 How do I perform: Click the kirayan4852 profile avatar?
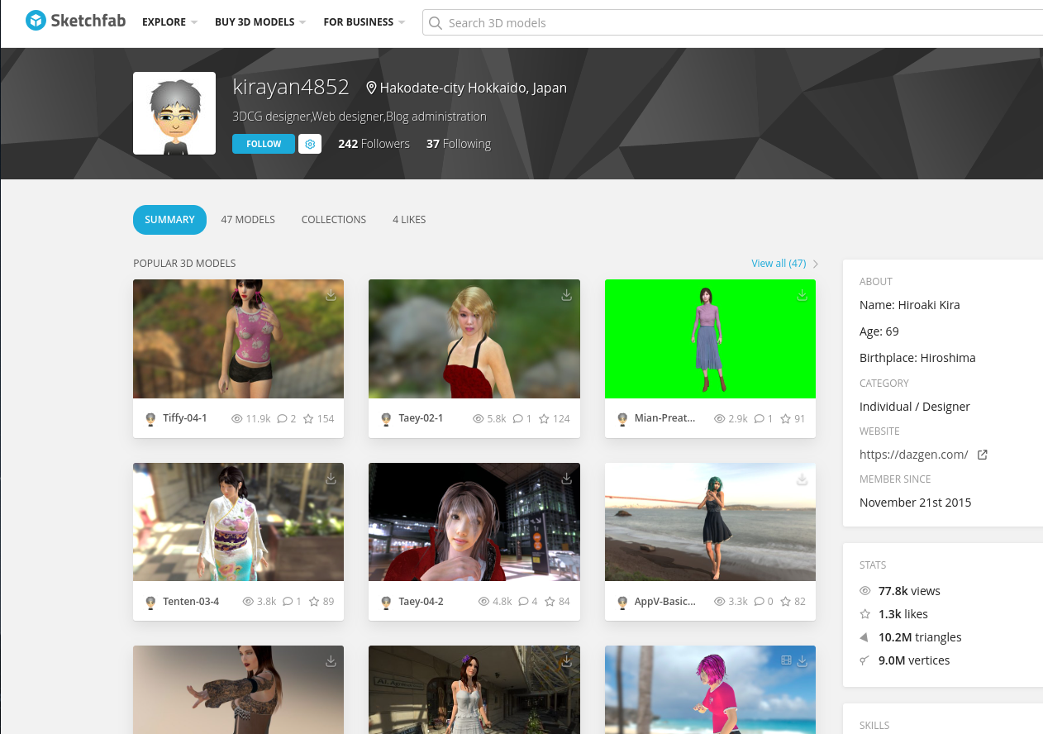[174, 113]
